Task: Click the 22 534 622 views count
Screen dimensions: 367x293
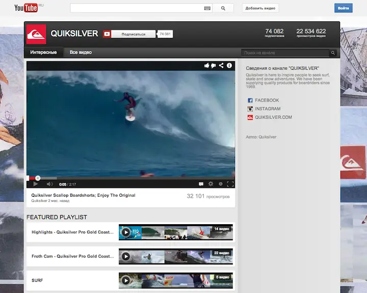Action: click(x=311, y=32)
